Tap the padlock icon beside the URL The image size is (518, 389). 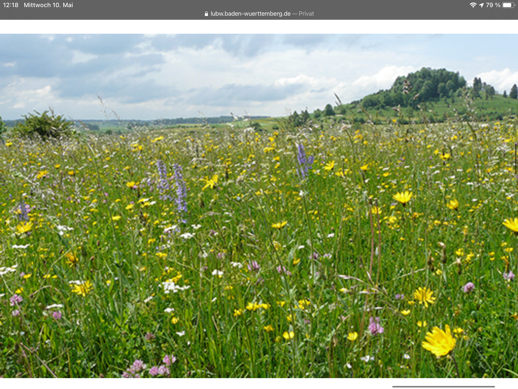206,14
